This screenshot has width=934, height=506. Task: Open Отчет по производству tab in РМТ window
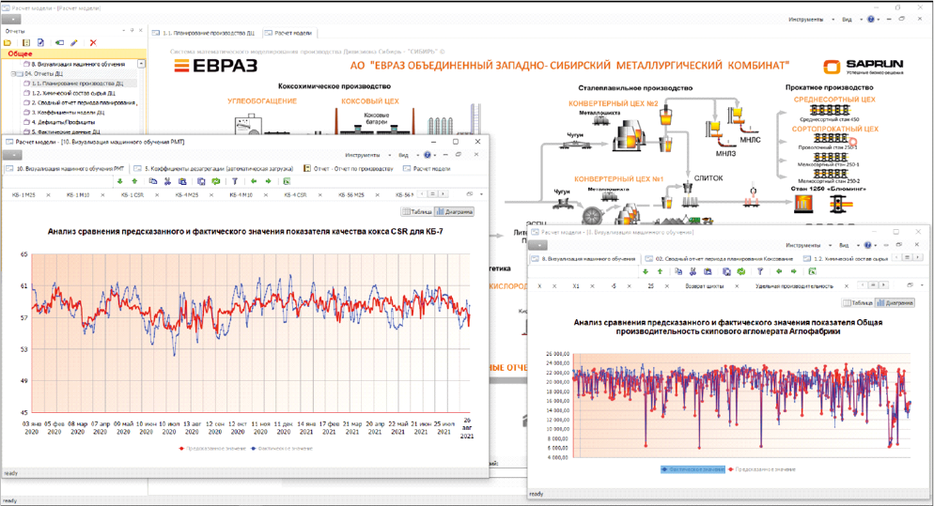(x=349, y=168)
